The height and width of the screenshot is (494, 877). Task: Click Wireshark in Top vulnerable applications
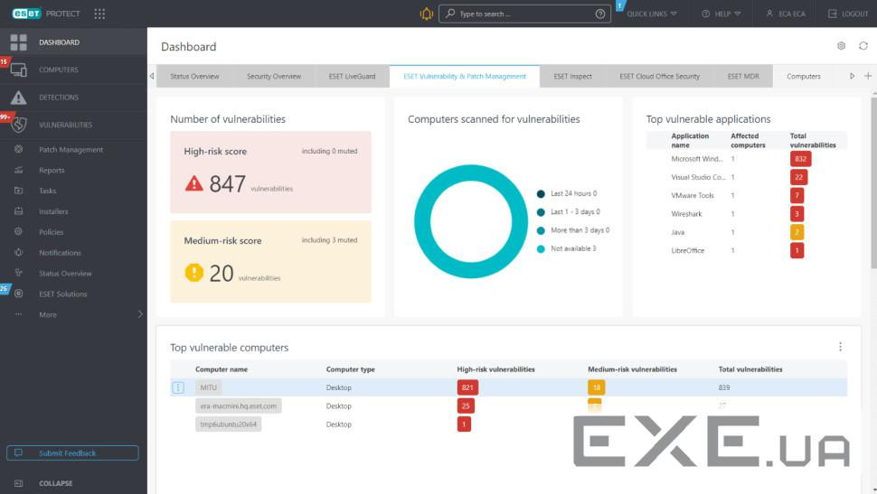pos(686,213)
